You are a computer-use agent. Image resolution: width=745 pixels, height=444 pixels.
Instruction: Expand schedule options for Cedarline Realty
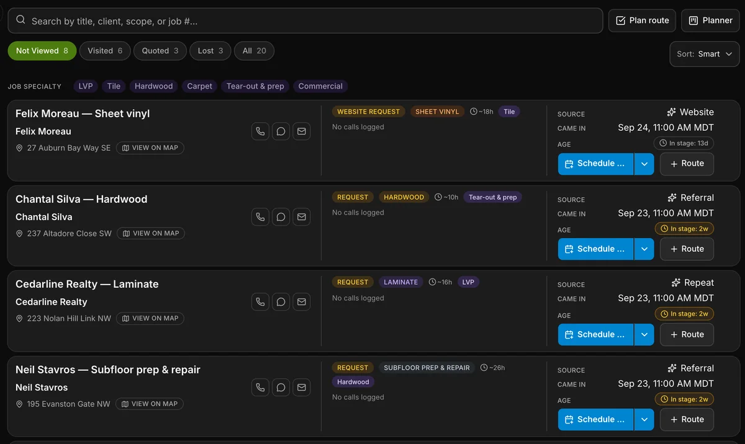644,335
